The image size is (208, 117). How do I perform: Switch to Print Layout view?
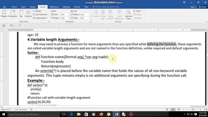[173, 110]
